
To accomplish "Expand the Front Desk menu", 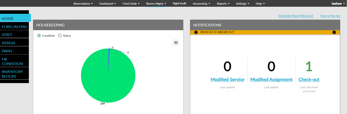I will tap(131, 4).
